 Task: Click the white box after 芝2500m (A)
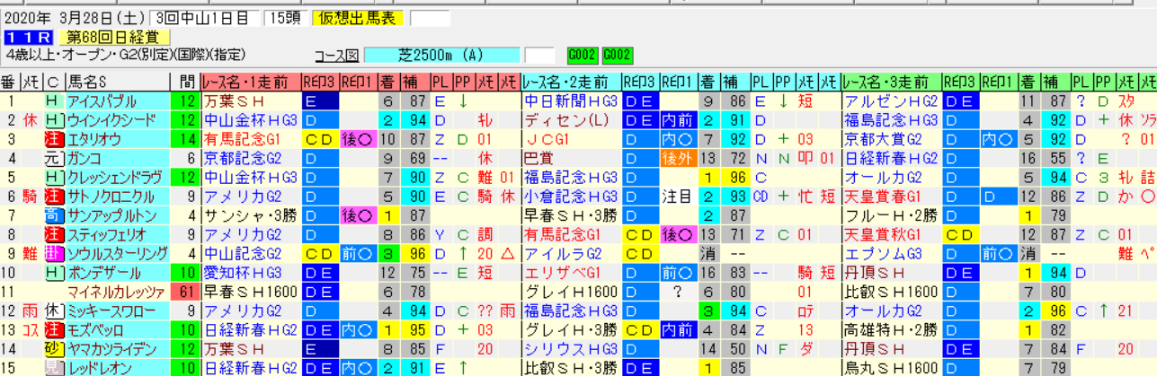(540, 55)
